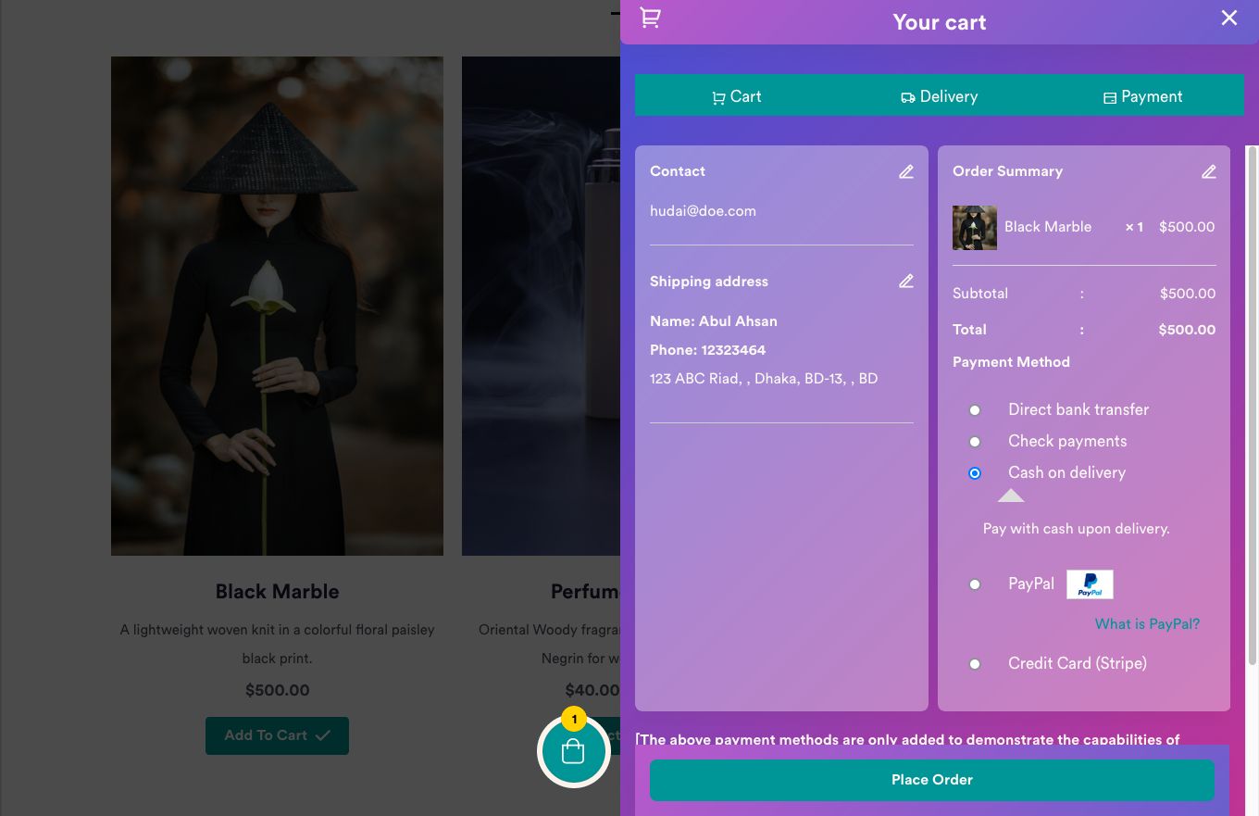Select Cash on delivery payment method
This screenshot has height=816, width=1259.
coord(975,472)
